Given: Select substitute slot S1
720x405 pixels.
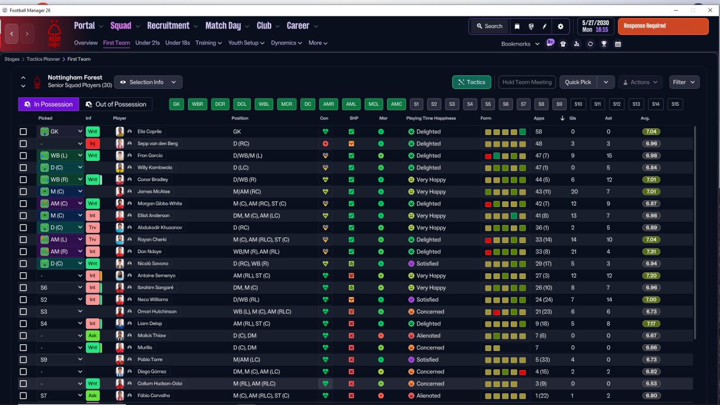Looking at the screenshot, I should (416, 104).
